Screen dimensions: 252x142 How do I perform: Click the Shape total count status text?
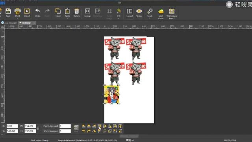point(87,140)
